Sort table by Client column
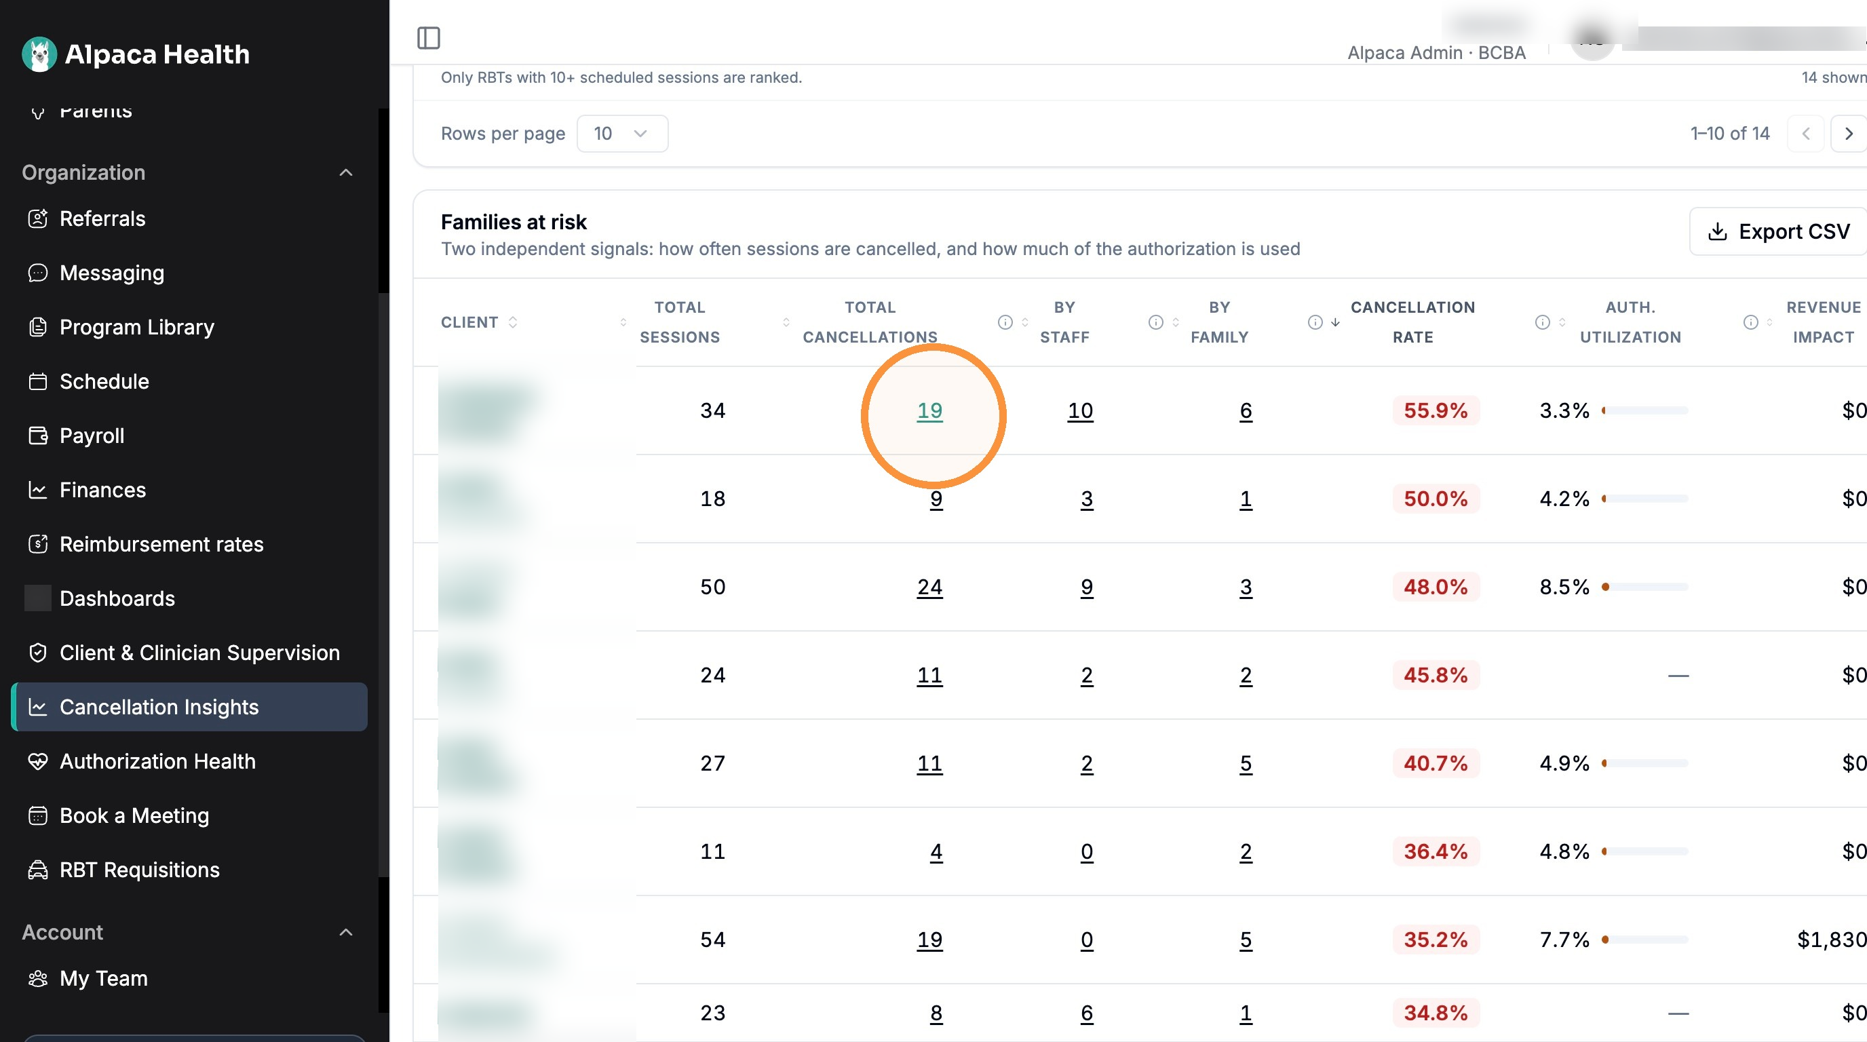The height and width of the screenshot is (1042, 1867). [478, 322]
